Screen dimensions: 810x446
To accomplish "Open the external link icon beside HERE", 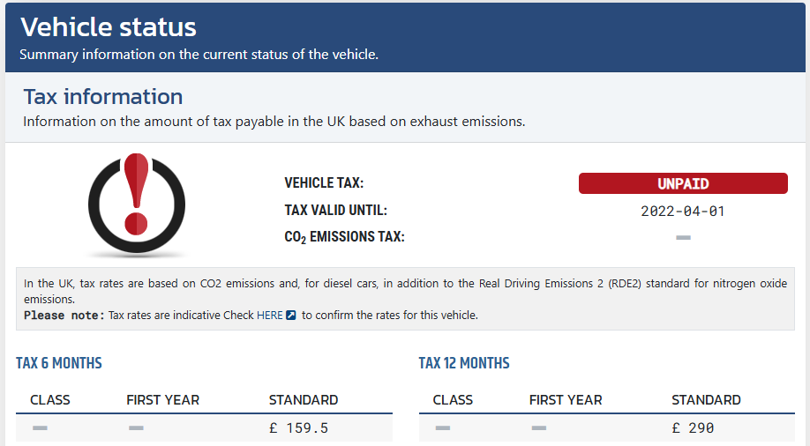I will 291,315.
